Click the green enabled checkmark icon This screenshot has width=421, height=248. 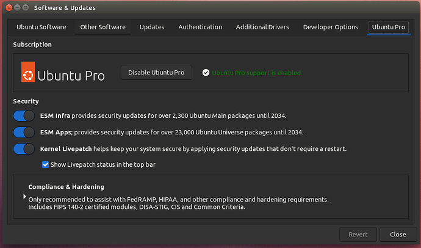(x=206, y=73)
